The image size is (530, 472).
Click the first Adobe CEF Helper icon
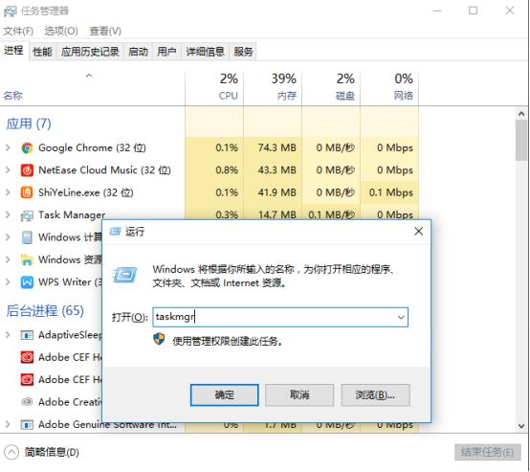coord(27,357)
